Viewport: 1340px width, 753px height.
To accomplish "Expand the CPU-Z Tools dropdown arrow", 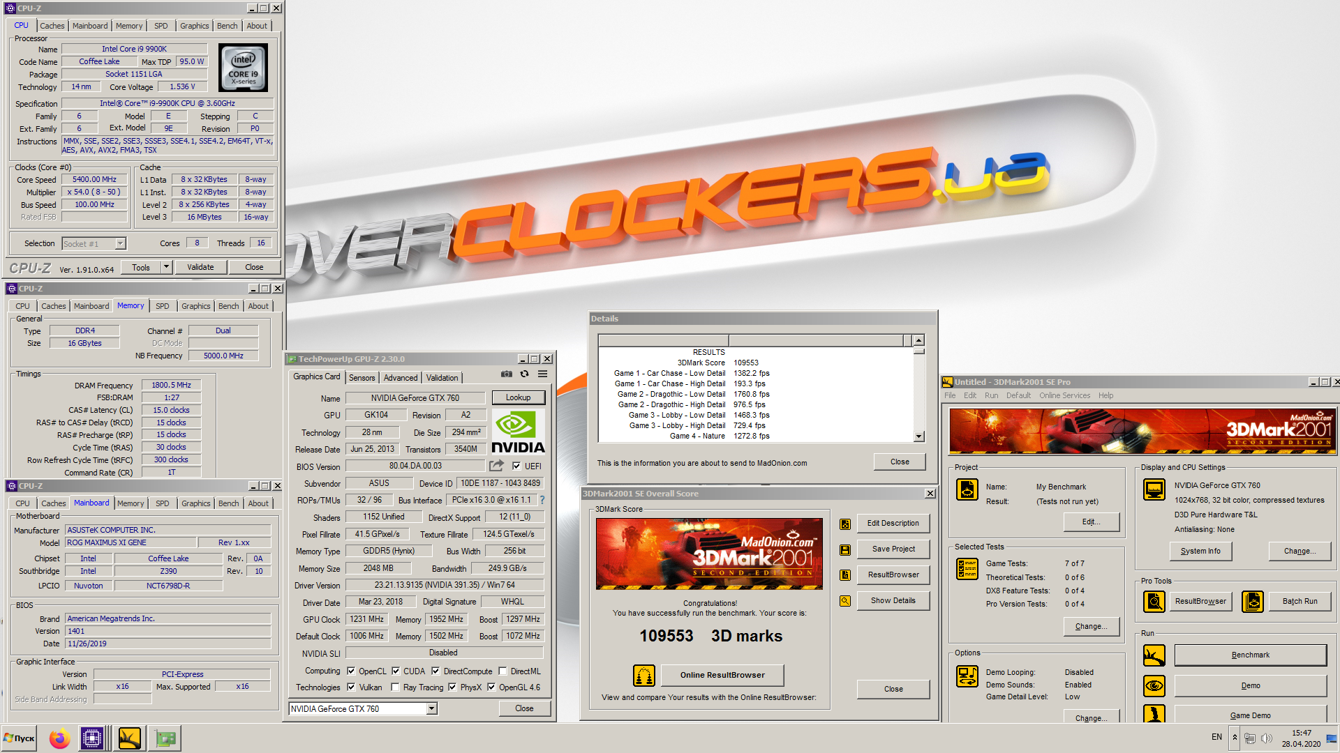I will (166, 267).
